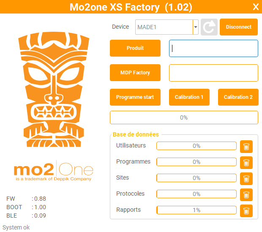Image resolution: width=262 pixels, height=232 pixels.
Task: Click the orange tiki mask logo
Action: click(54, 90)
